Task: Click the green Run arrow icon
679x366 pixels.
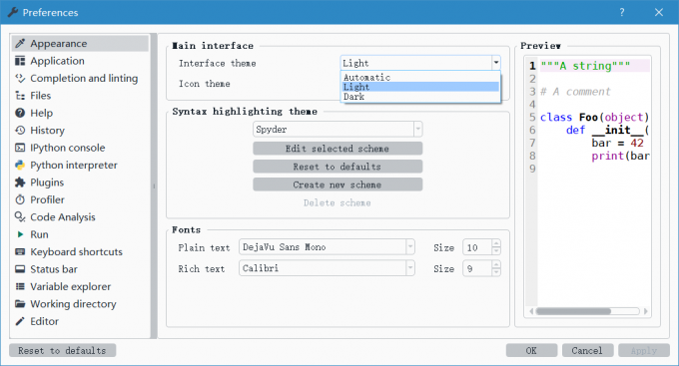Action: (x=20, y=234)
